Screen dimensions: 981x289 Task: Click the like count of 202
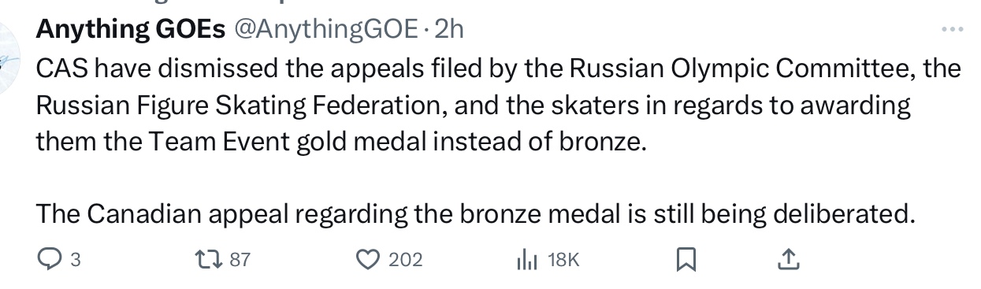tap(406, 260)
